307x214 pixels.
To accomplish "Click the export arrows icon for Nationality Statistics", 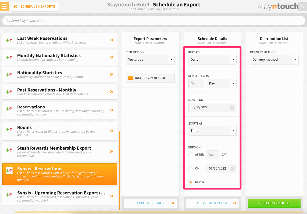I will 9,75.
